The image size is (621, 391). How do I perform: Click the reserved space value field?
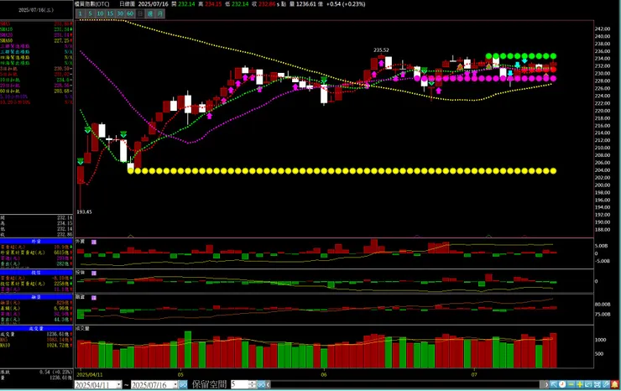(240, 384)
